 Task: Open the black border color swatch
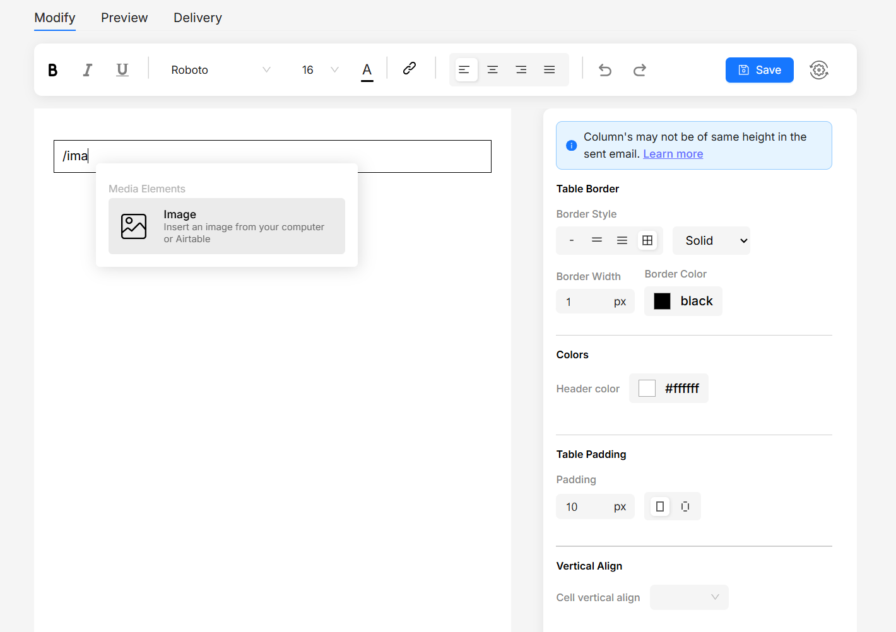click(683, 301)
